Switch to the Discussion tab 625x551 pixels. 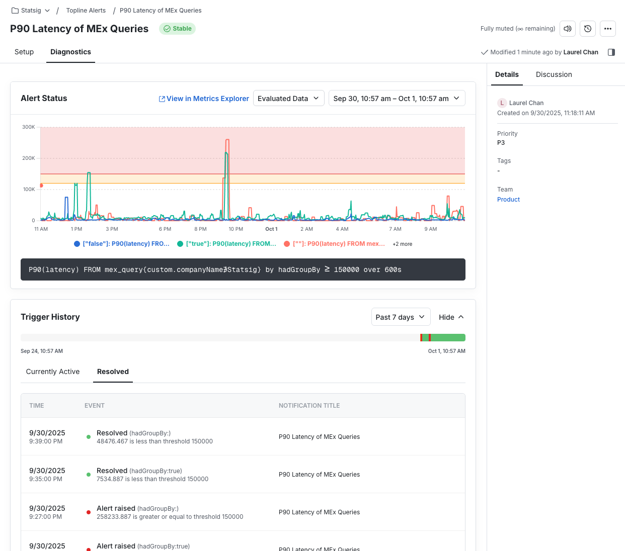pos(554,74)
